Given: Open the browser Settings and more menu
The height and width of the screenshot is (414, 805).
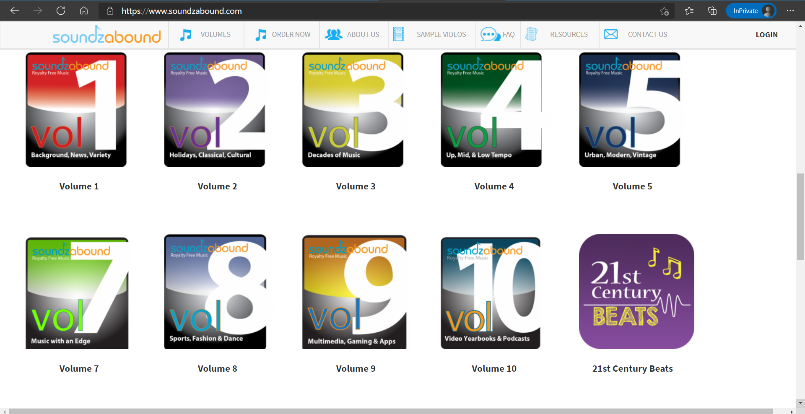Looking at the screenshot, I should point(790,11).
